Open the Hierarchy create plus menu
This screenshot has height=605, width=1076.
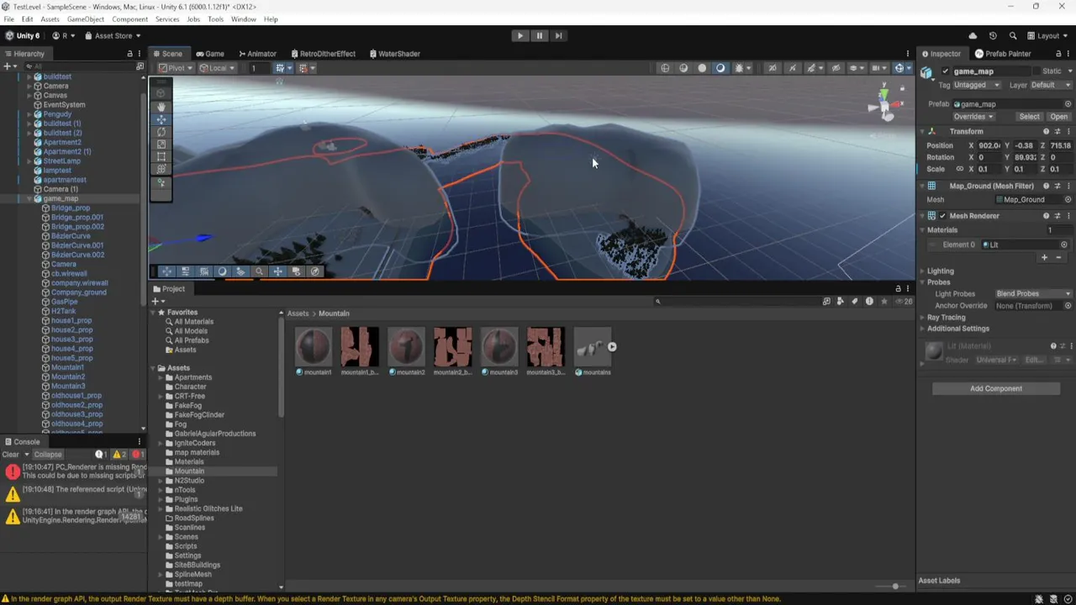click(8, 66)
